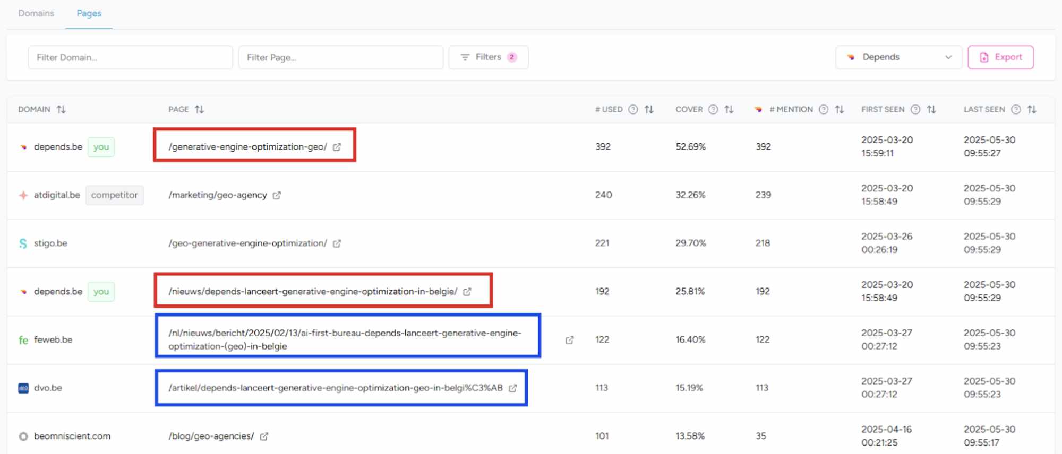Open the /generative-engine-optimization-geo/ page link

click(x=247, y=147)
